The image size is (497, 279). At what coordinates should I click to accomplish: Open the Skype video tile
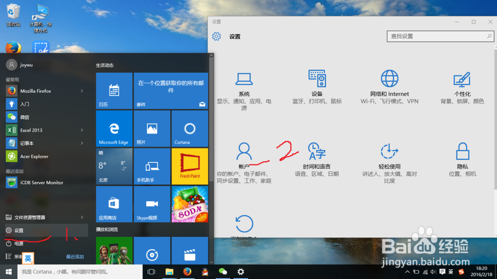152,204
